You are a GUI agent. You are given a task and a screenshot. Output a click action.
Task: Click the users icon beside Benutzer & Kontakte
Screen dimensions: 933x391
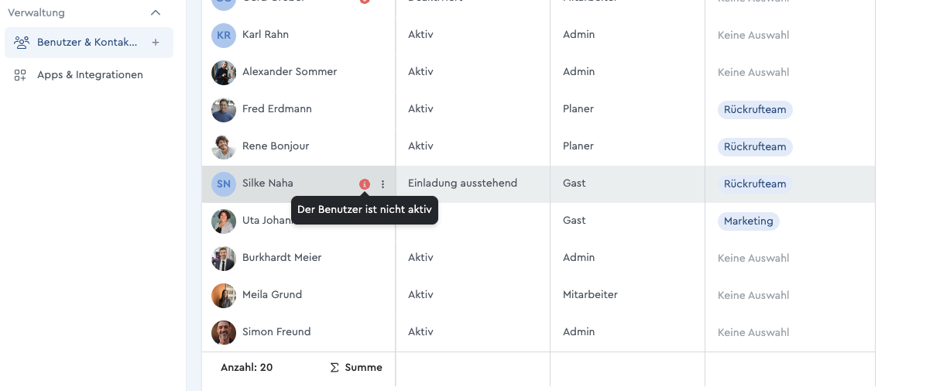(x=22, y=43)
